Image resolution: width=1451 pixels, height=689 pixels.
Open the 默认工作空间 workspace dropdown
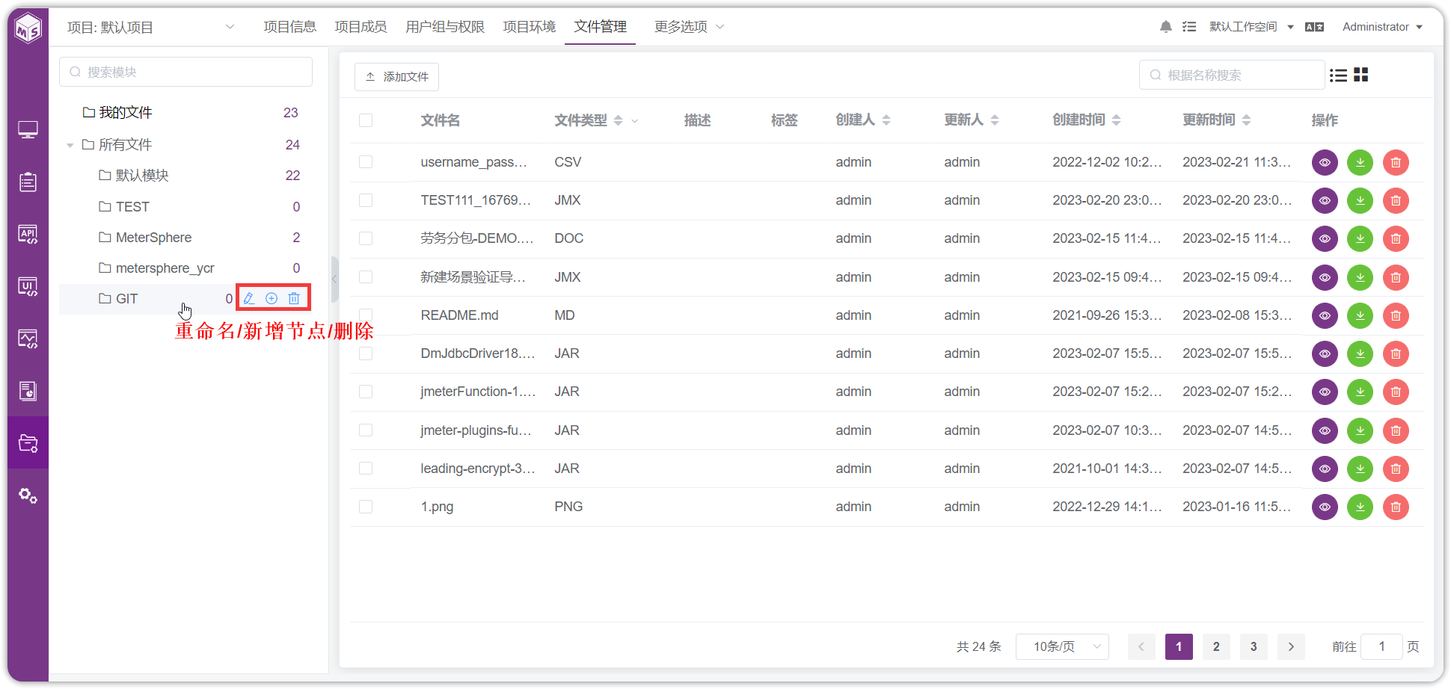click(1251, 27)
